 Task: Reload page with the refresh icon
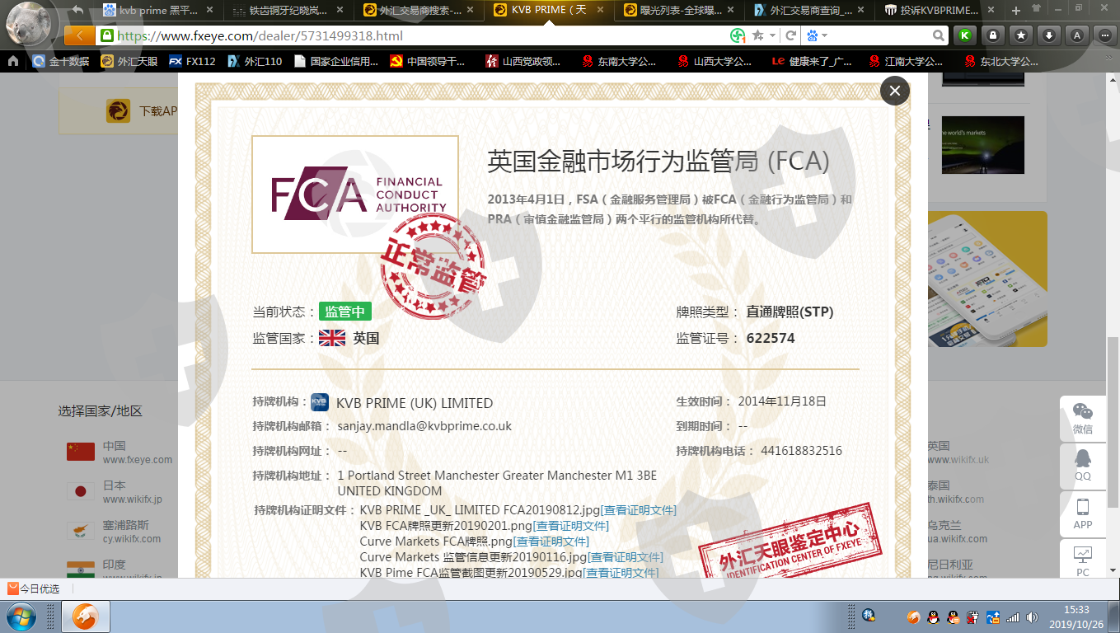click(790, 35)
